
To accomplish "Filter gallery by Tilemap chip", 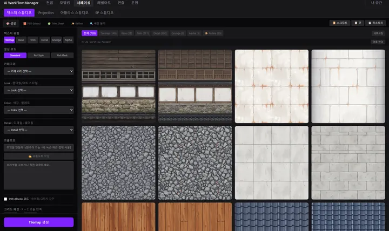I will [x=109, y=33].
